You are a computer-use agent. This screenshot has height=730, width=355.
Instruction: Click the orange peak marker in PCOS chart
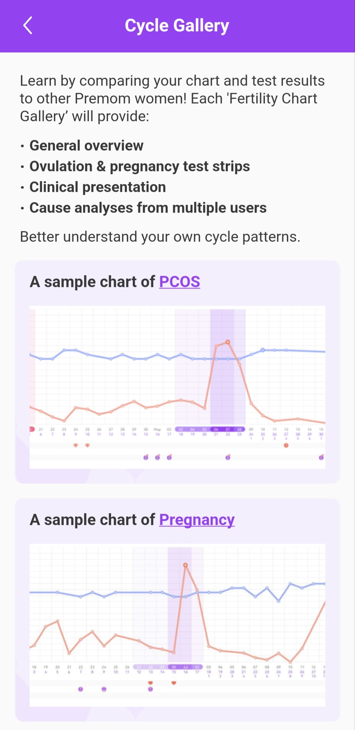(x=227, y=342)
